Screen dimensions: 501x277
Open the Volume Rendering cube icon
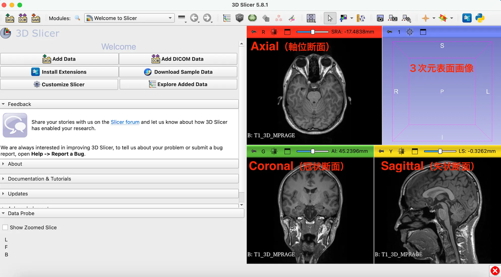pos(239,18)
